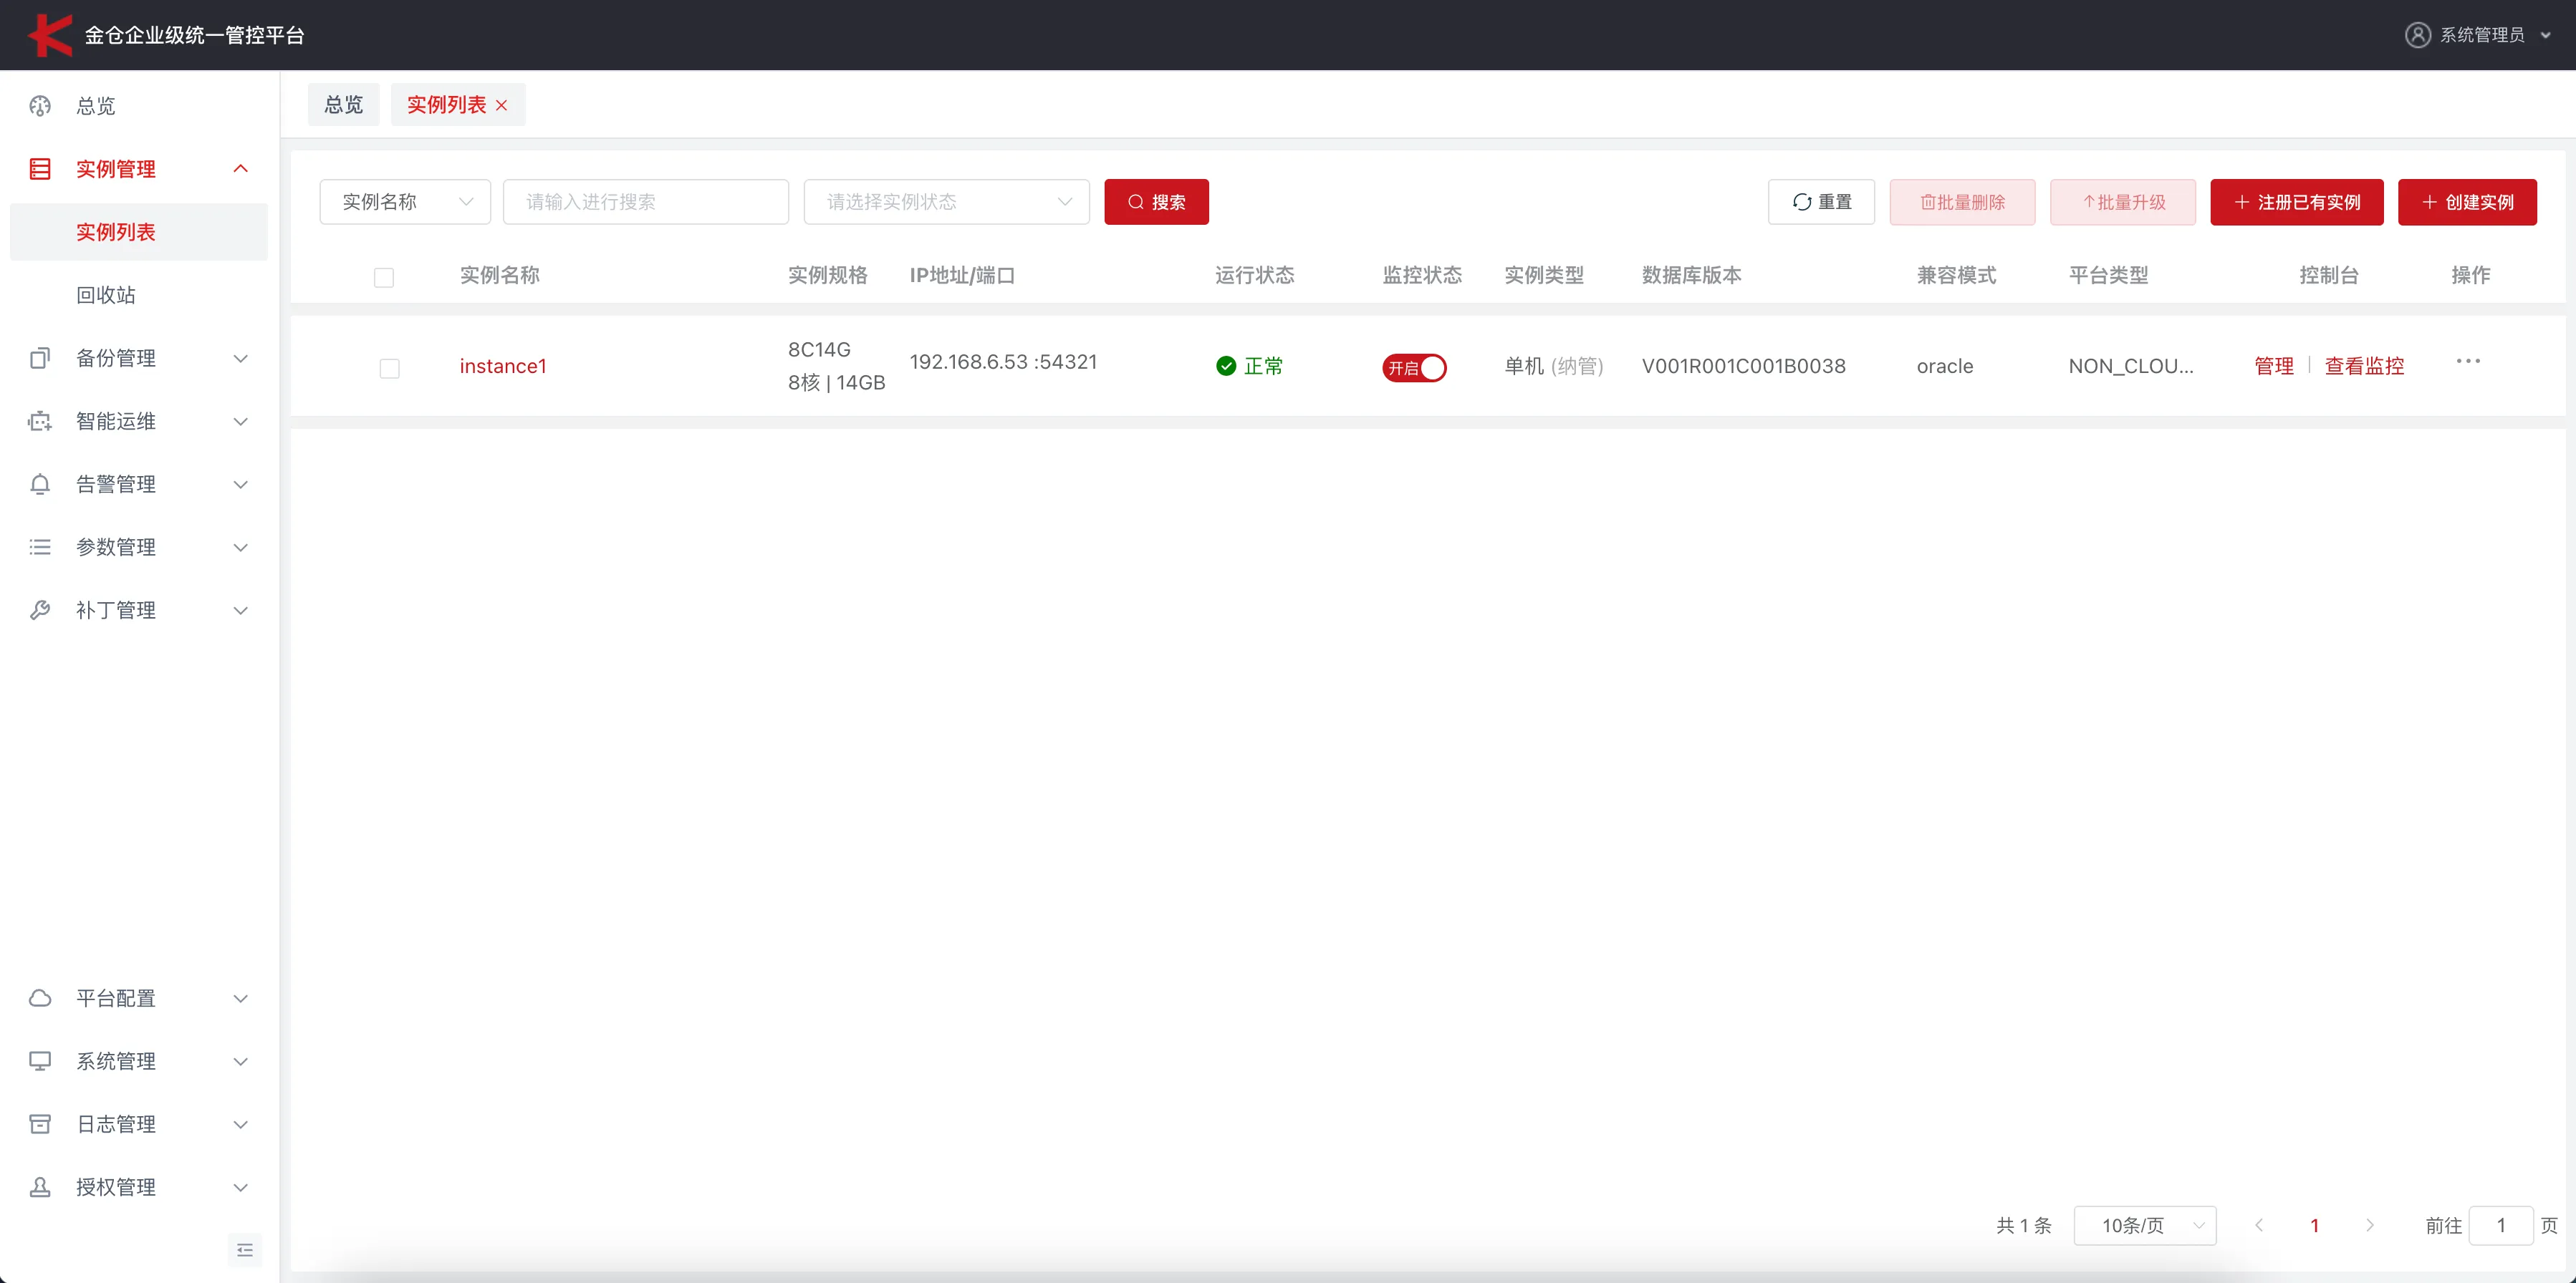Image resolution: width=2576 pixels, height=1283 pixels.
Task: Open the 总览 globe icon in sidebar
Action: pos(39,106)
